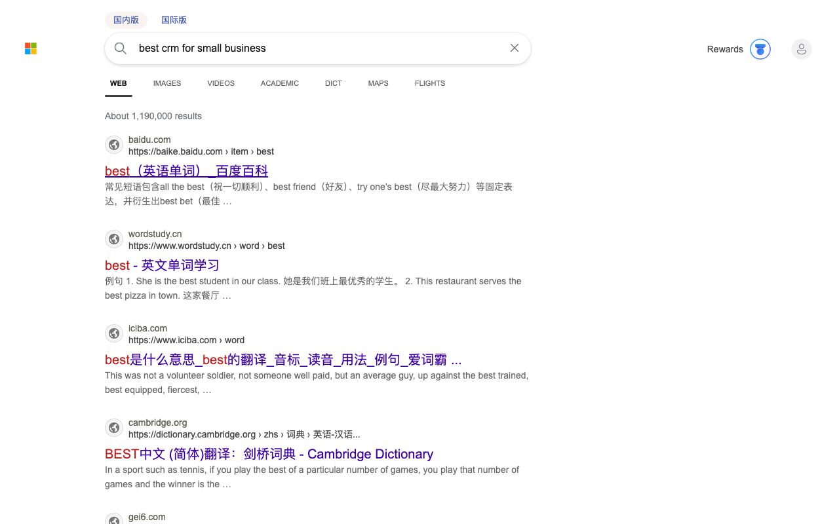The image size is (839, 524).
Task: Select the WEB tab
Action: 119,83
